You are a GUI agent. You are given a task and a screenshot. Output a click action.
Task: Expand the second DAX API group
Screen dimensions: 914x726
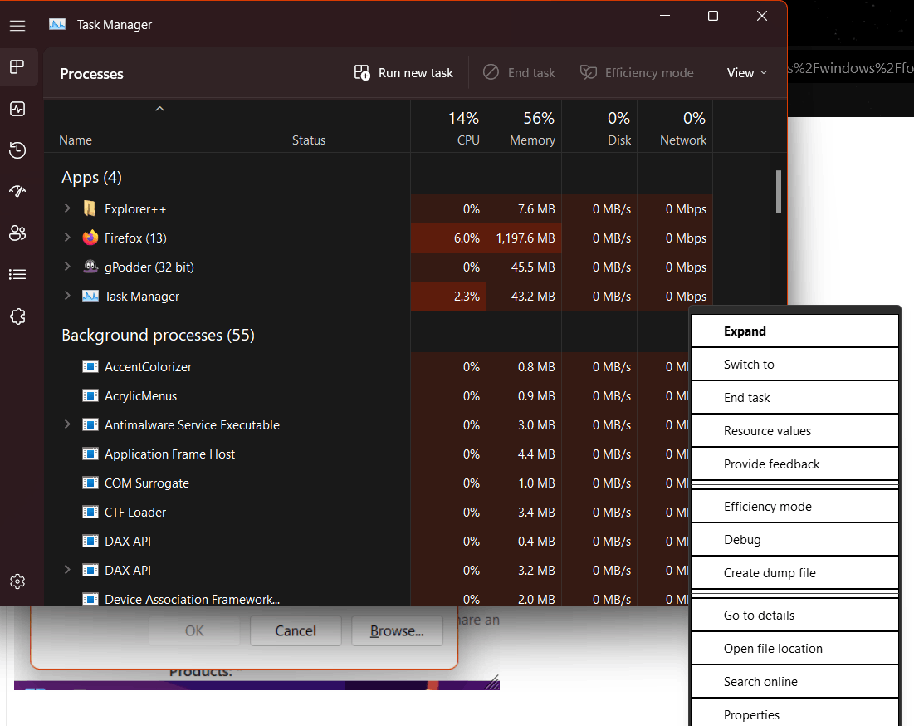click(x=67, y=570)
